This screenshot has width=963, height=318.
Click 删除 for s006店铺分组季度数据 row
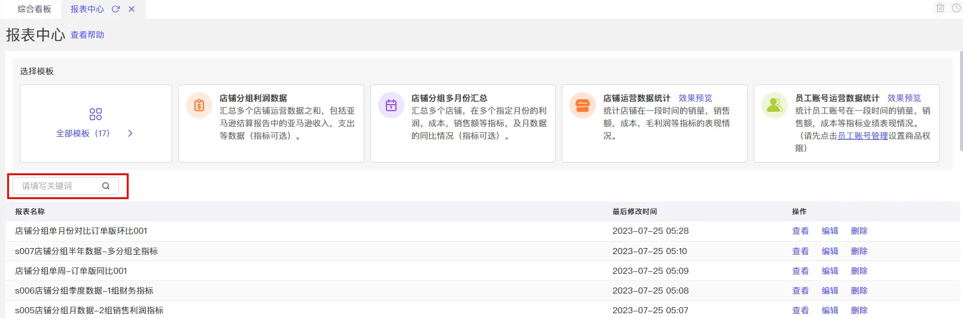point(859,291)
